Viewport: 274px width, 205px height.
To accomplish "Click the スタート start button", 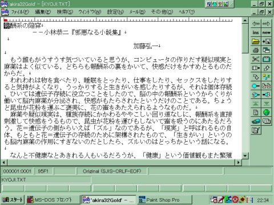I will tap(12, 200).
